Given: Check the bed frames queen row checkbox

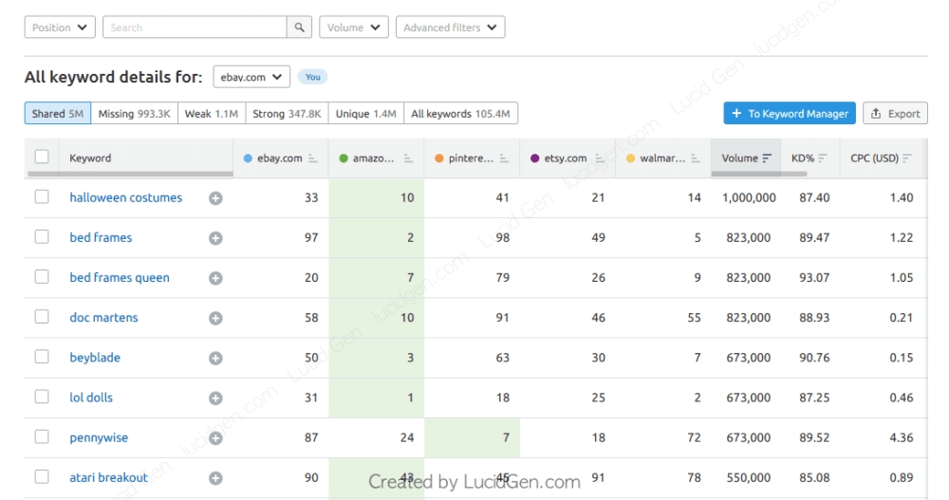Looking at the screenshot, I should pyautogui.click(x=42, y=277).
